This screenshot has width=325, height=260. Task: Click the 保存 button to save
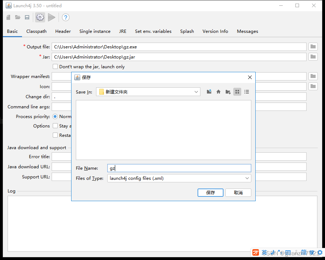(x=210, y=192)
